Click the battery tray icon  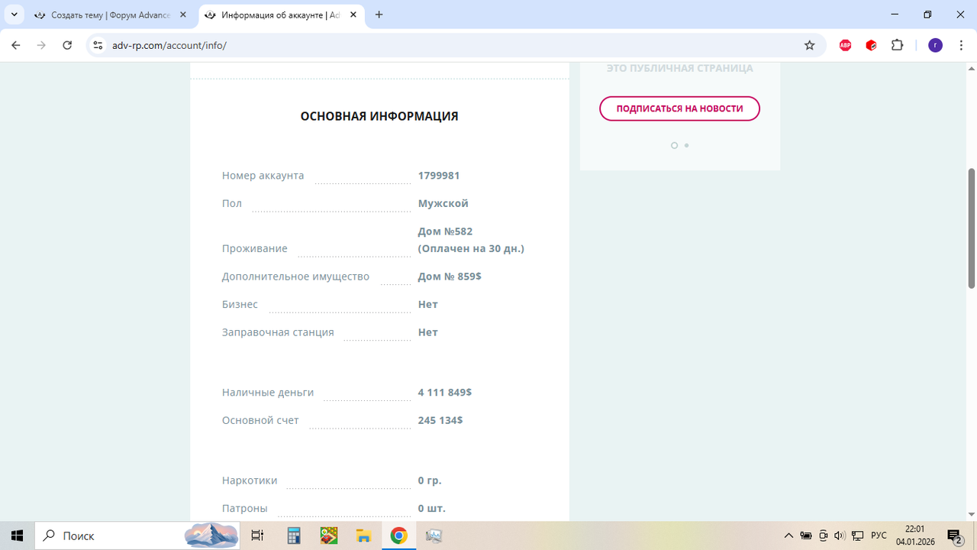(806, 535)
